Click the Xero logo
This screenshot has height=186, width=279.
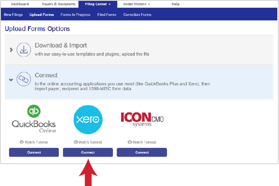pyautogui.click(x=88, y=120)
